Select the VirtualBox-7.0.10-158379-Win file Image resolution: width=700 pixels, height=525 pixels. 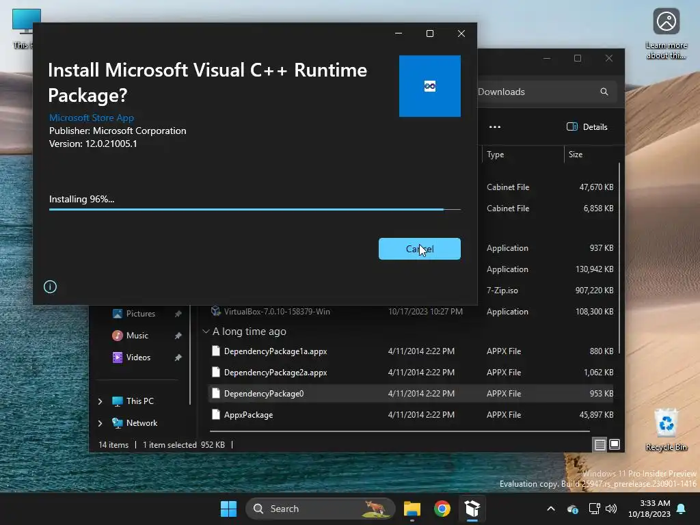(x=277, y=311)
